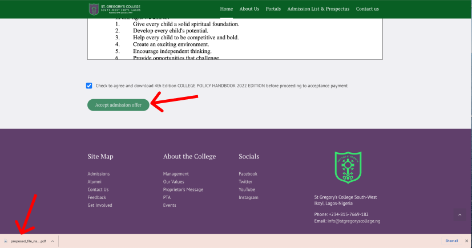Open the Contact us page
The width and height of the screenshot is (472, 248).
tap(367, 9)
